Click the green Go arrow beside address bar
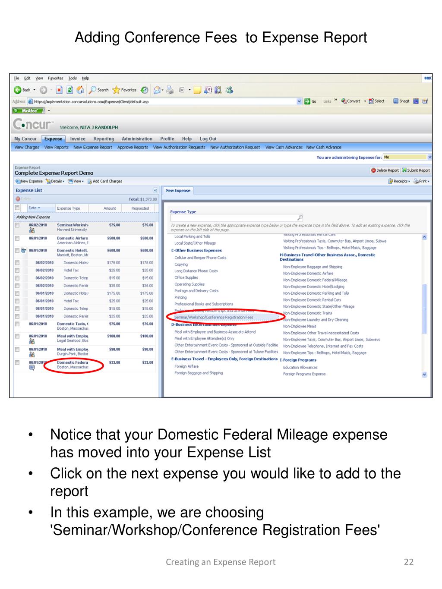Image resolution: width=442 pixels, height=589 pixels. click(307, 101)
